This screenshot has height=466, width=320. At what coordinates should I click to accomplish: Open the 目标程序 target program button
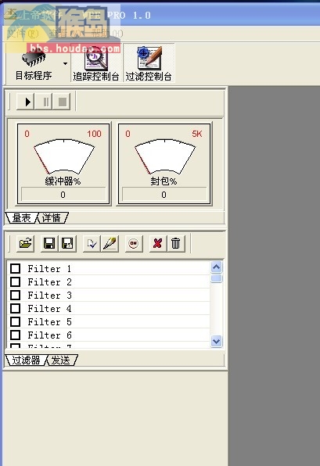point(34,63)
